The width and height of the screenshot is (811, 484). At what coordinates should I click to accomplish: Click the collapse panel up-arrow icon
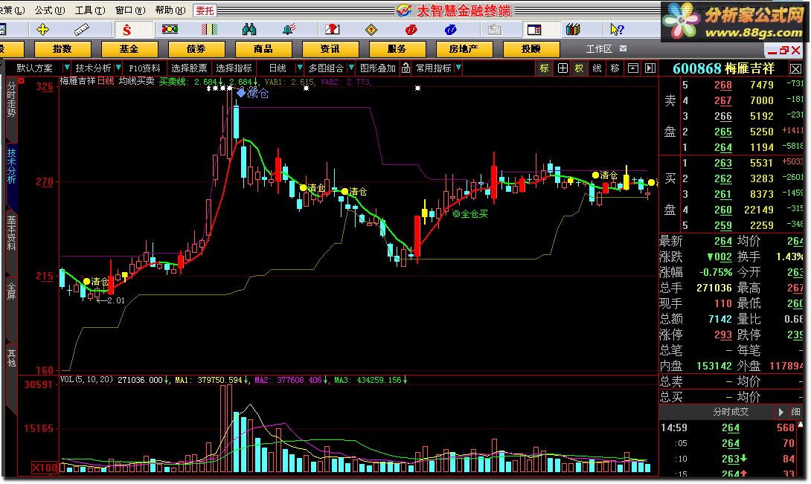pyautogui.click(x=633, y=68)
